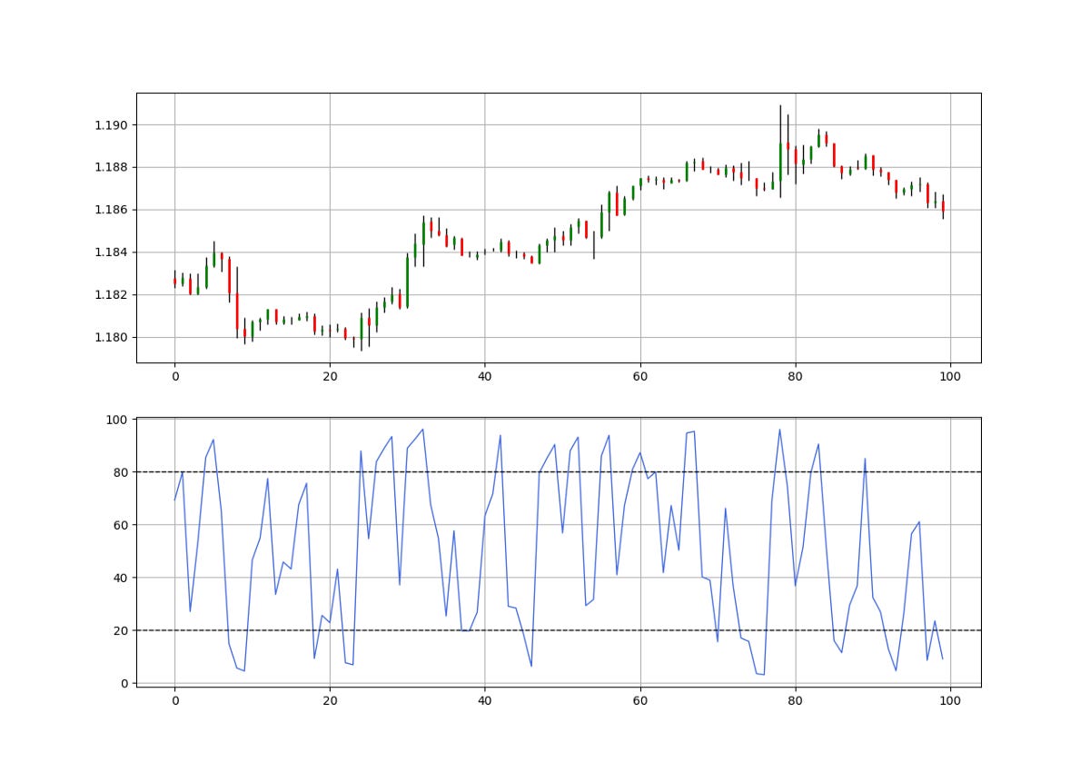Click y-axis label 20 on oscillator chart
The width and height of the screenshot is (1090, 772).
click(121, 630)
